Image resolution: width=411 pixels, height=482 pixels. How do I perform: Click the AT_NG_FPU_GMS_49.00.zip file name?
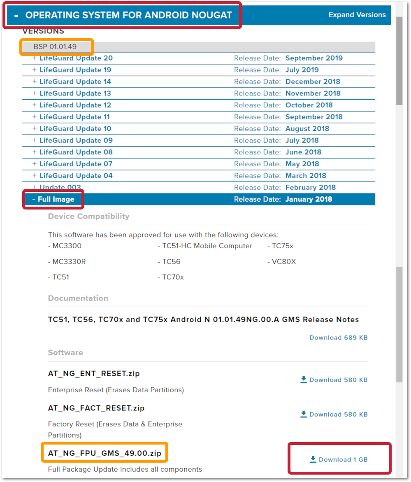click(x=105, y=454)
